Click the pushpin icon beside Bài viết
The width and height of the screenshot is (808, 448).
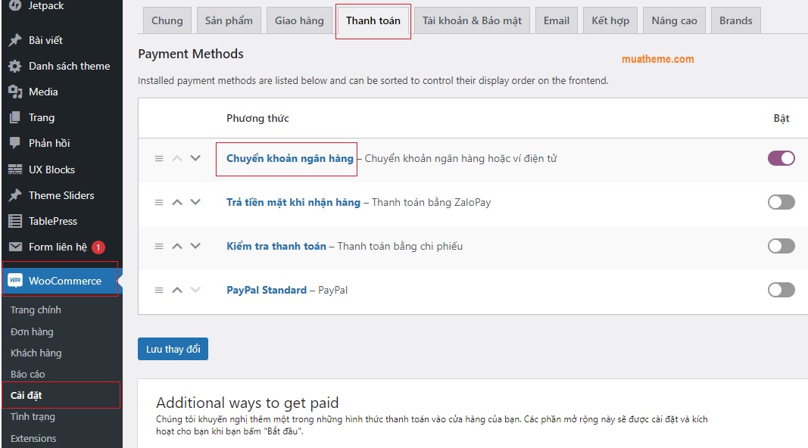coord(15,40)
